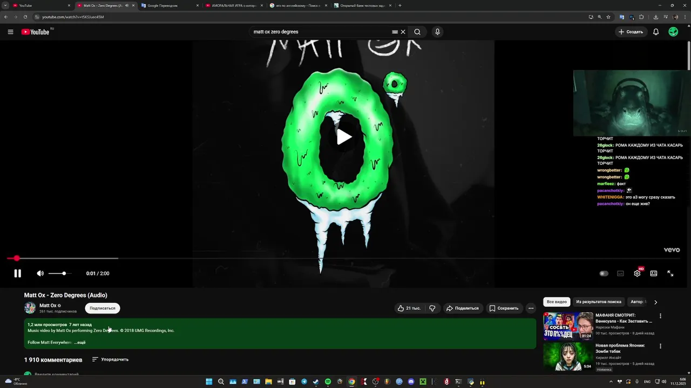Open Spotify from taskbar
The width and height of the screenshot is (691, 388).
click(328, 382)
